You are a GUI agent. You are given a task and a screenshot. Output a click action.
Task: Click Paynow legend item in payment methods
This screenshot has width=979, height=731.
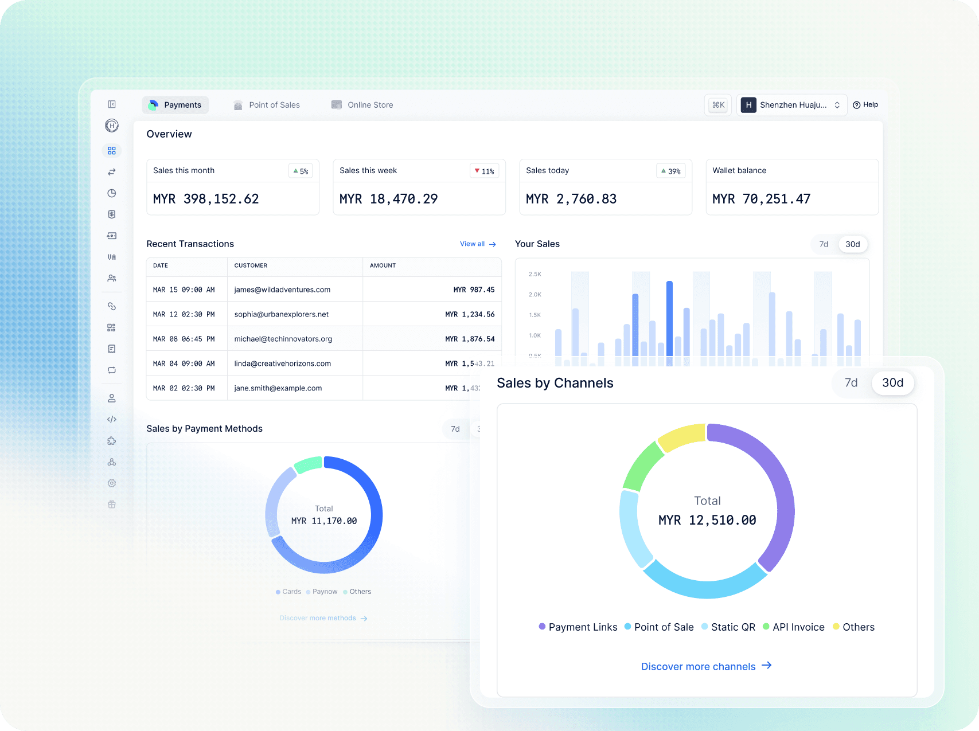[322, 592]
